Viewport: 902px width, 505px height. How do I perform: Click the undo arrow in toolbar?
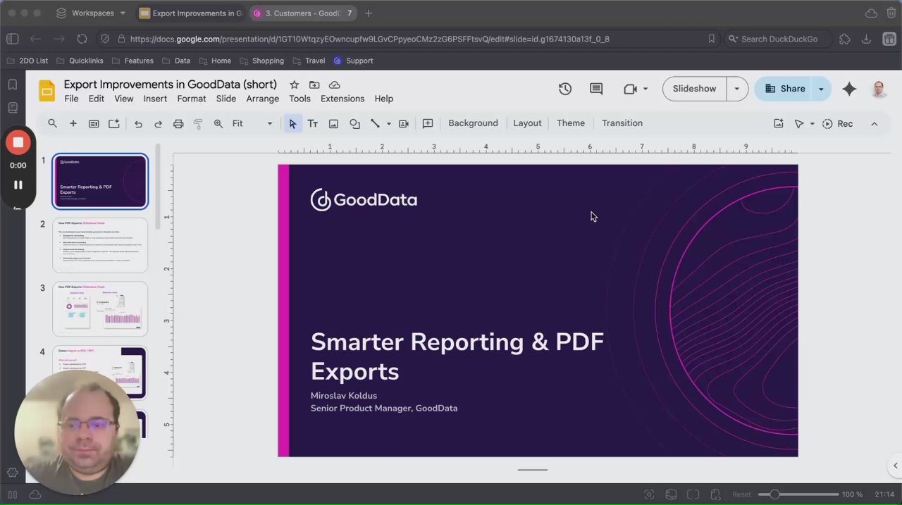point(138,123)
